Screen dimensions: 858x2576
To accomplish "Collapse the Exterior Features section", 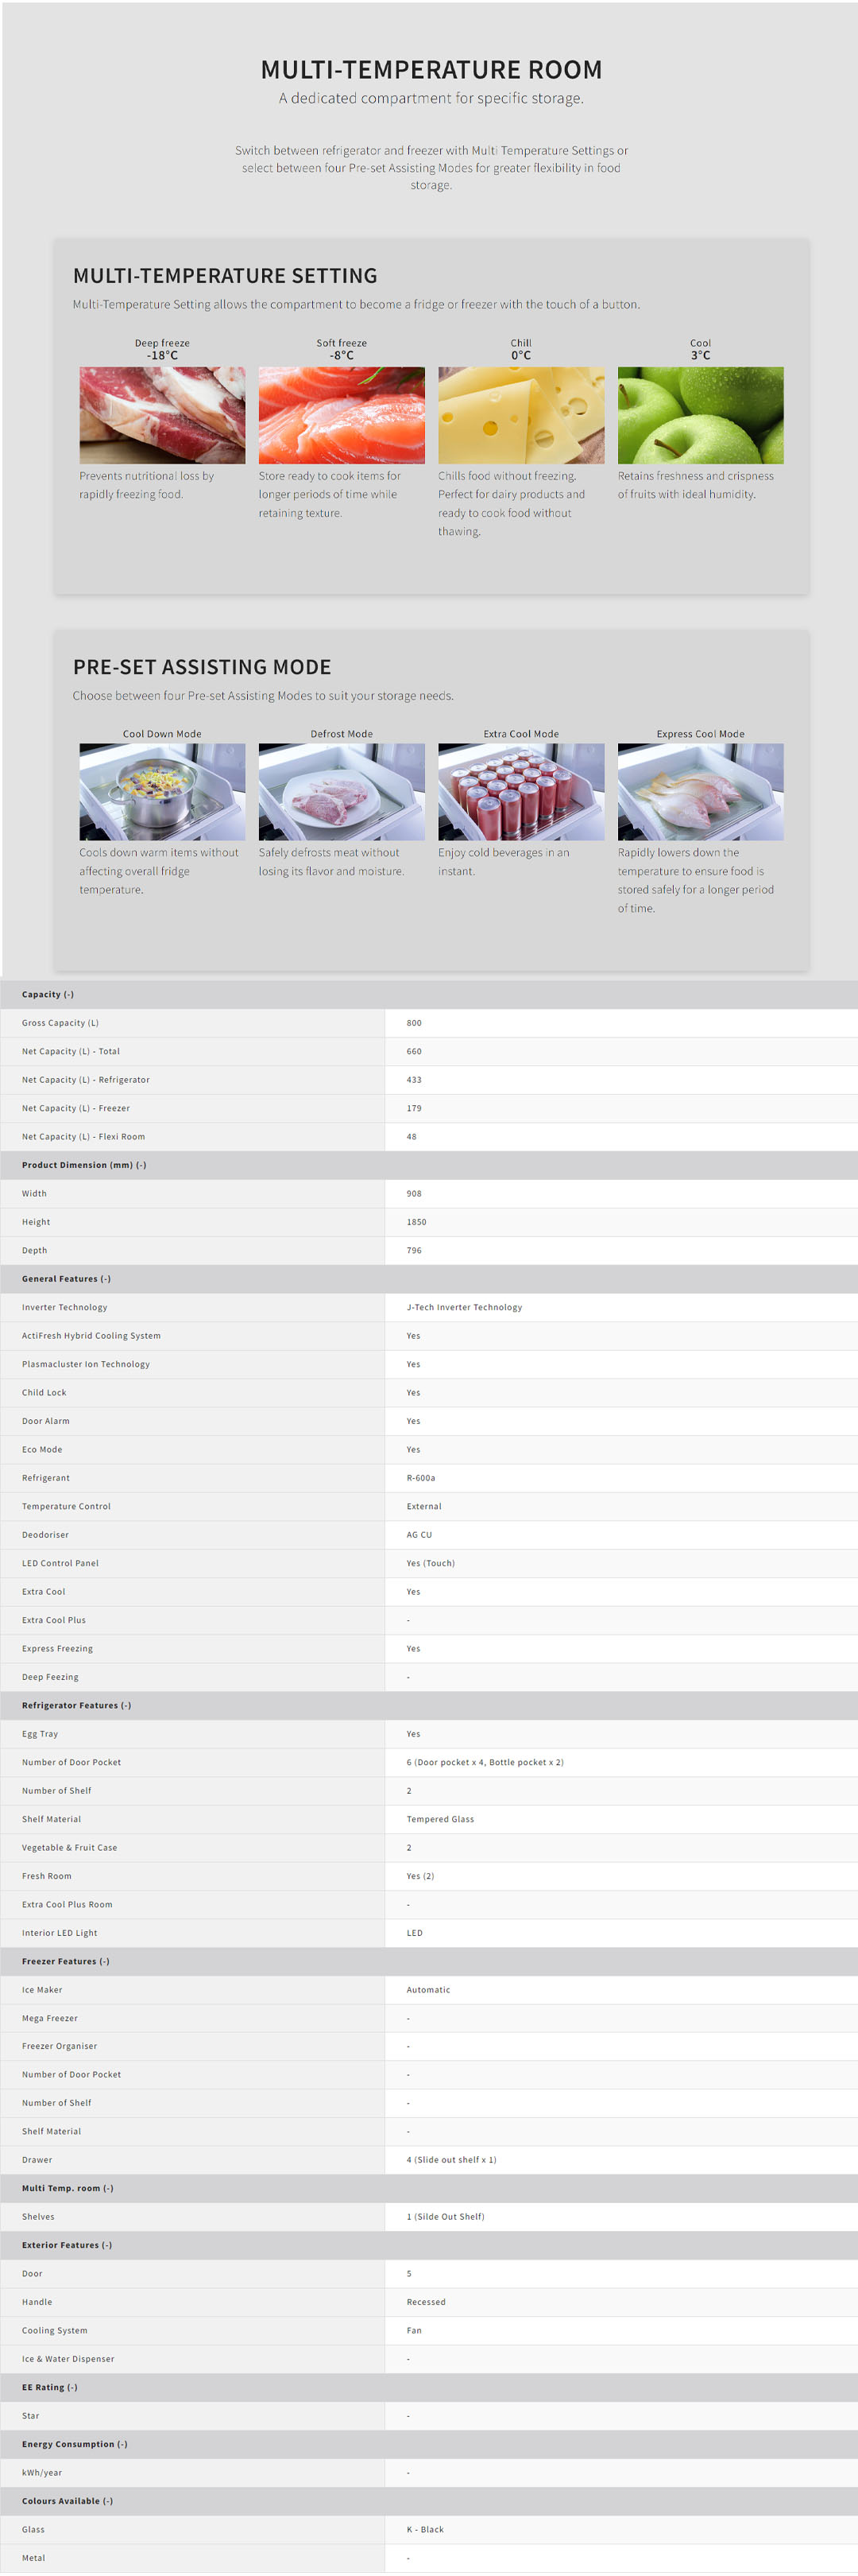I will coord(67,2246).
